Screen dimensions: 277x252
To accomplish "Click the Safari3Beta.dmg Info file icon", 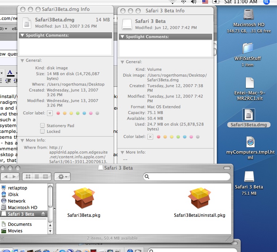I will tap(27, 23).
